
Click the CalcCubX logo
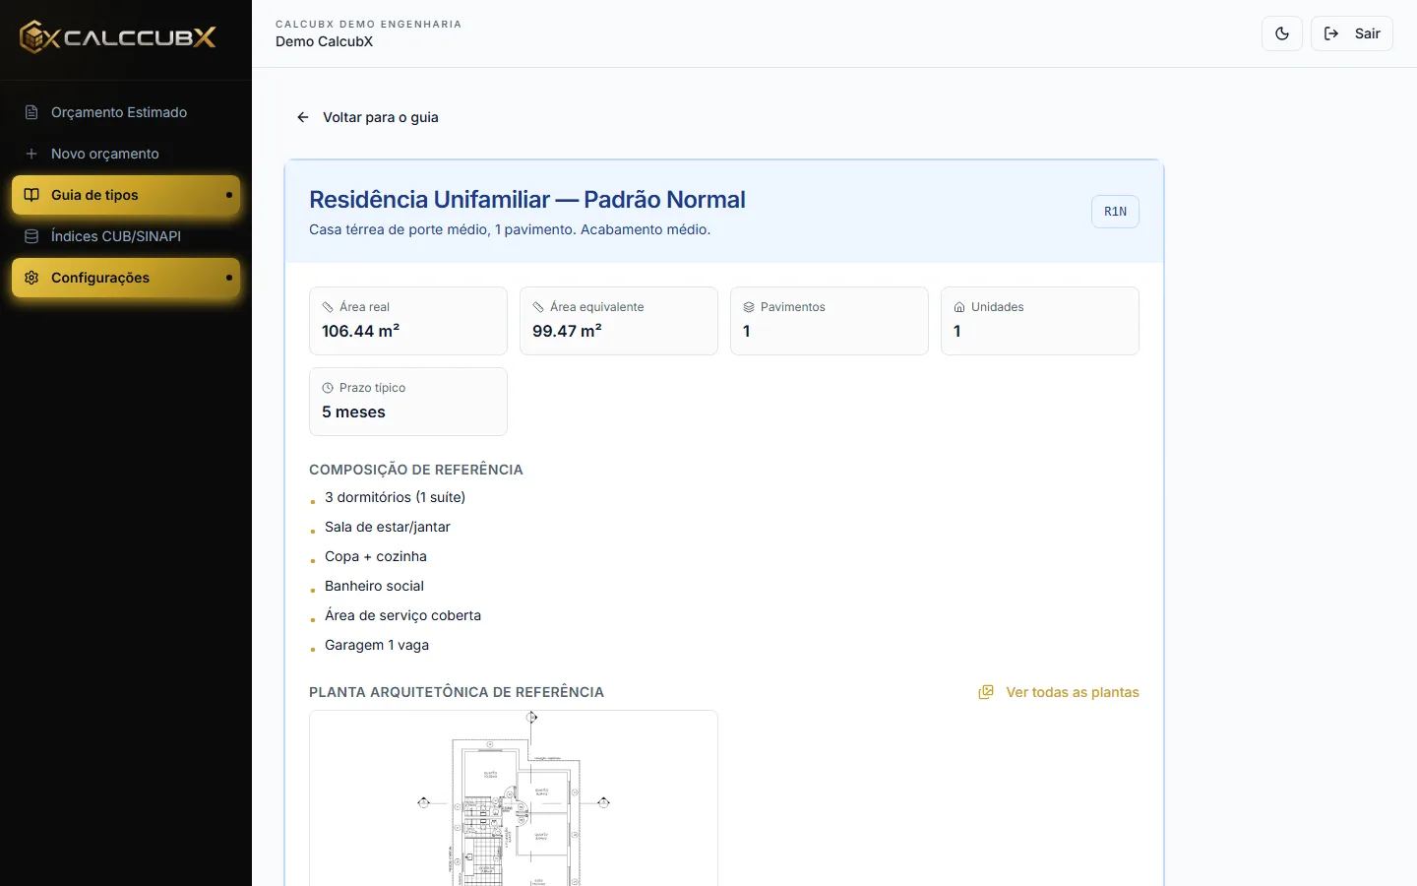click(x=118, y=37)
